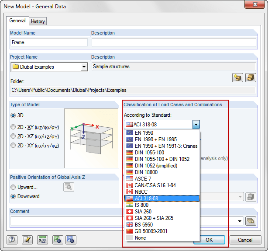Click the Folder path field

pos(133,90)
